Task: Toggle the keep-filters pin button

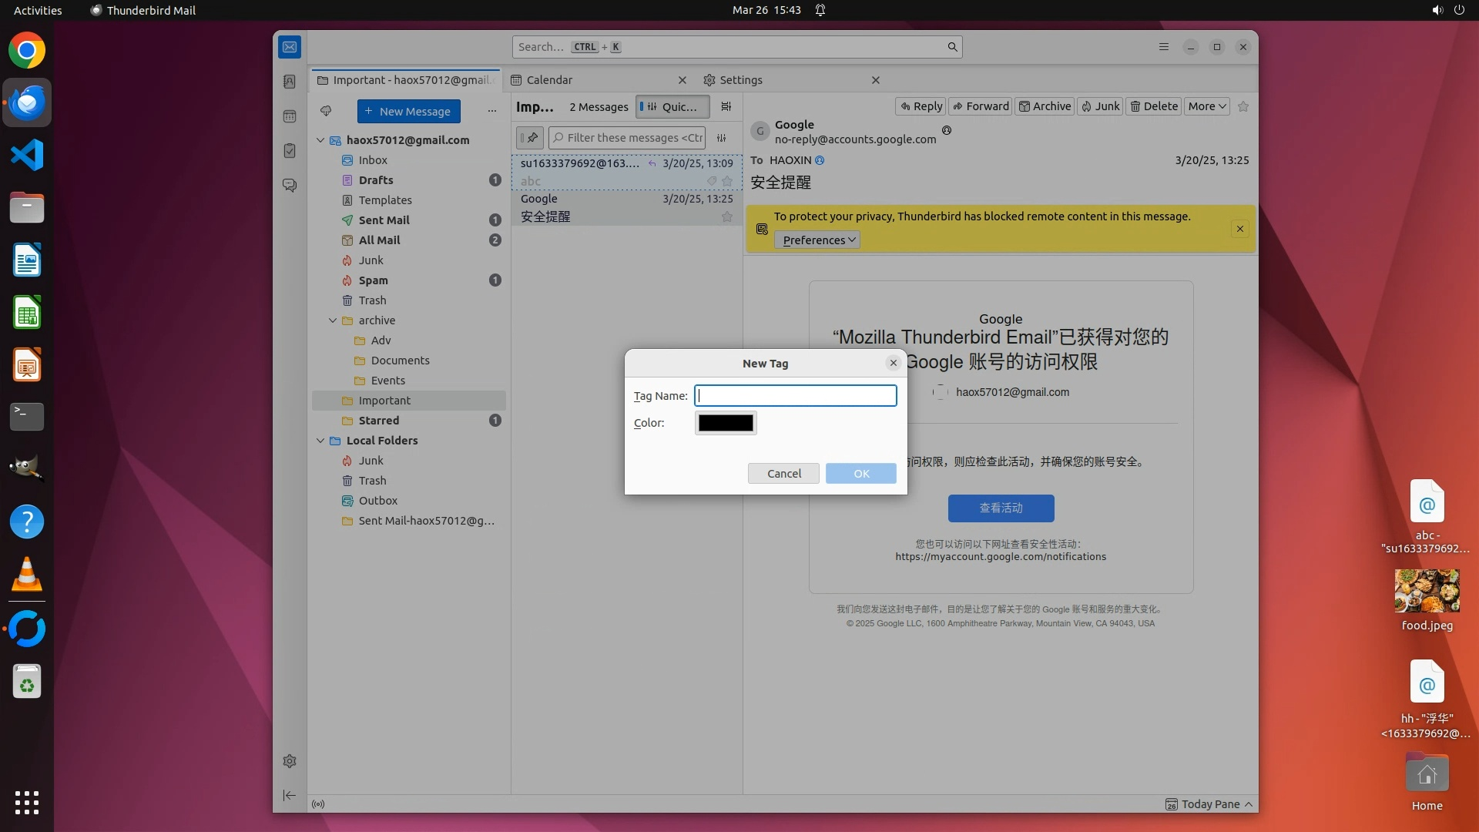Action: click(530, 138)
